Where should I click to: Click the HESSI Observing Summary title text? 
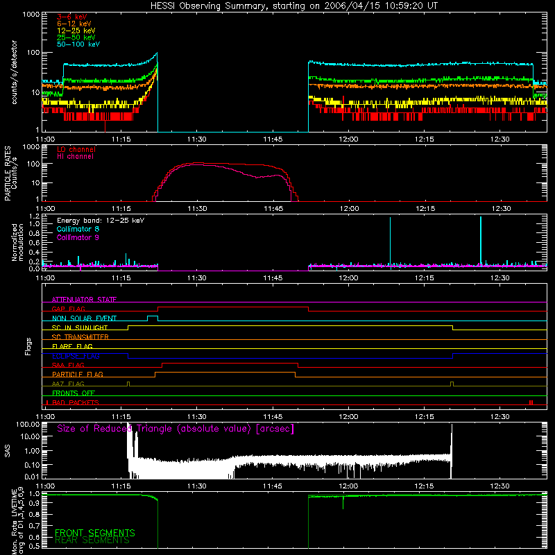293,6
